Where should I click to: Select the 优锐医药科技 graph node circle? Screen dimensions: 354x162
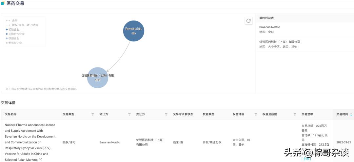point(98,78)
